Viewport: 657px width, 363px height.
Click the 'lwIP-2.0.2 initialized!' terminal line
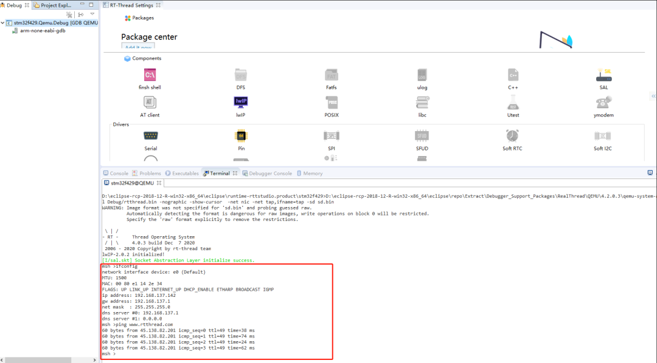tap(133, 254)
